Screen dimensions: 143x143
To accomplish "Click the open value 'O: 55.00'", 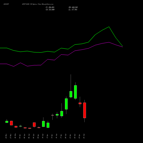I will pyautogui.click(x=50, y=10).
